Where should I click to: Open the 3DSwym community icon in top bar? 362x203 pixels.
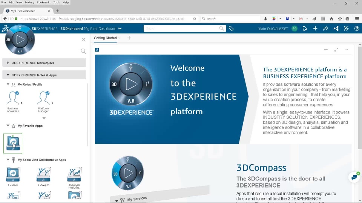[x=346, y=29]
